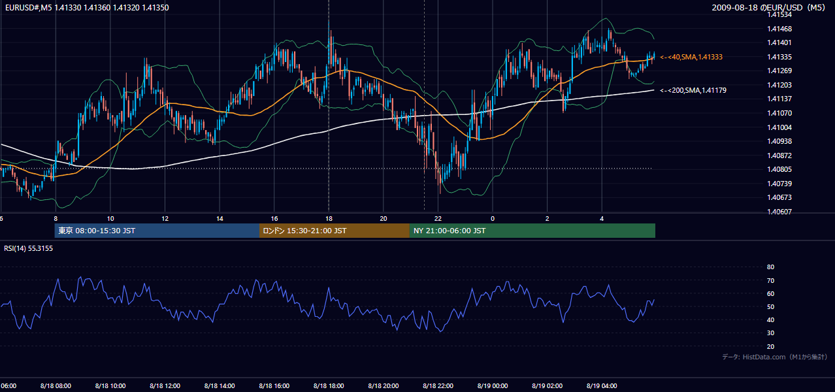Viewport: 835px width, 392px height.
Task: Select the orange 40 SMA label 1.41333
Action: click(691, 57)
